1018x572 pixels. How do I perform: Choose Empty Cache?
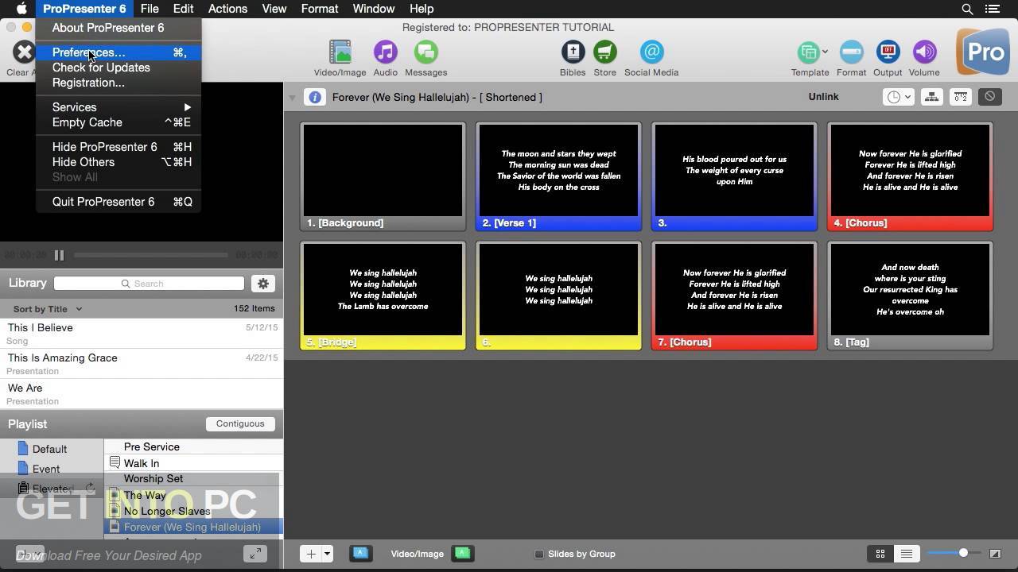[118, 122]
